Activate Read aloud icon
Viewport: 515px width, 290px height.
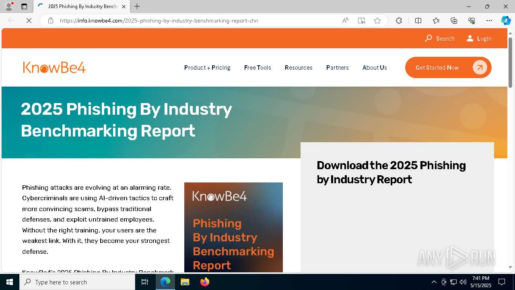point(345,21)
